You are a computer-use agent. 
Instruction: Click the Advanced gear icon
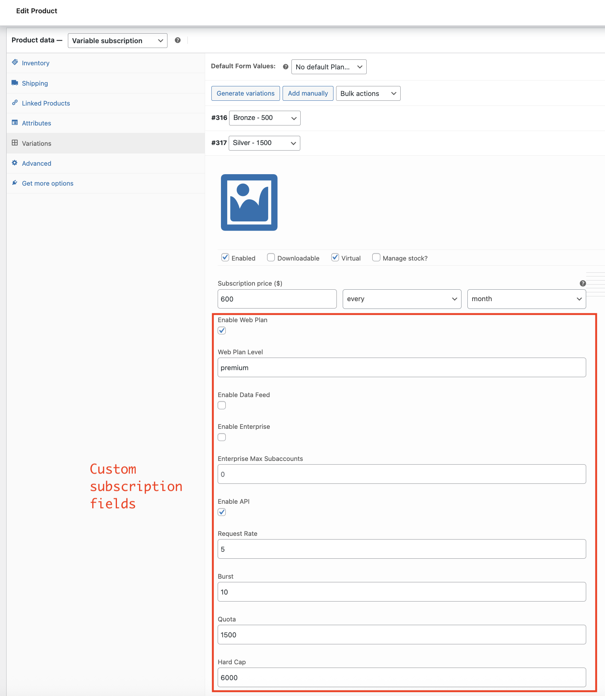15,163
